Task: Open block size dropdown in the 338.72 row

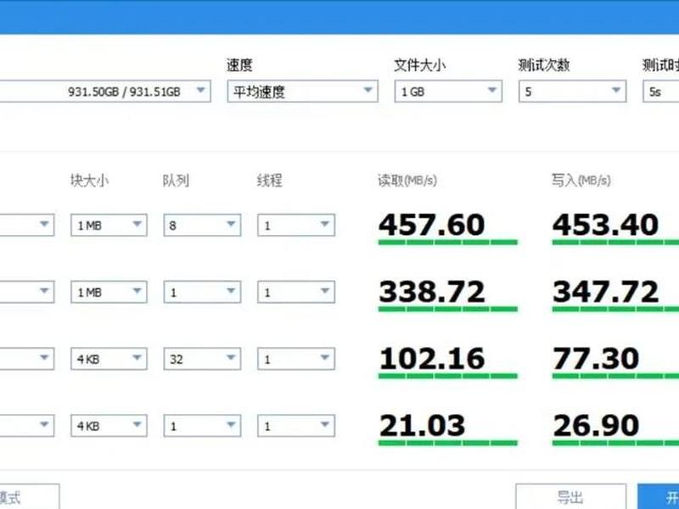Action: click(x=109, y=292)
